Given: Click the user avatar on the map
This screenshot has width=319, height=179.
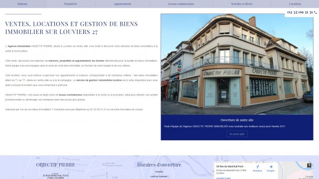Looking at the screenshot, I should coord(309,165).
